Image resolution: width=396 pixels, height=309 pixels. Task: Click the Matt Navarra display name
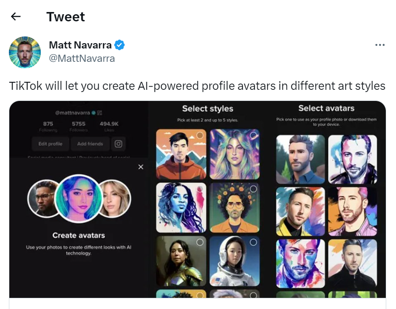(80, 45)
